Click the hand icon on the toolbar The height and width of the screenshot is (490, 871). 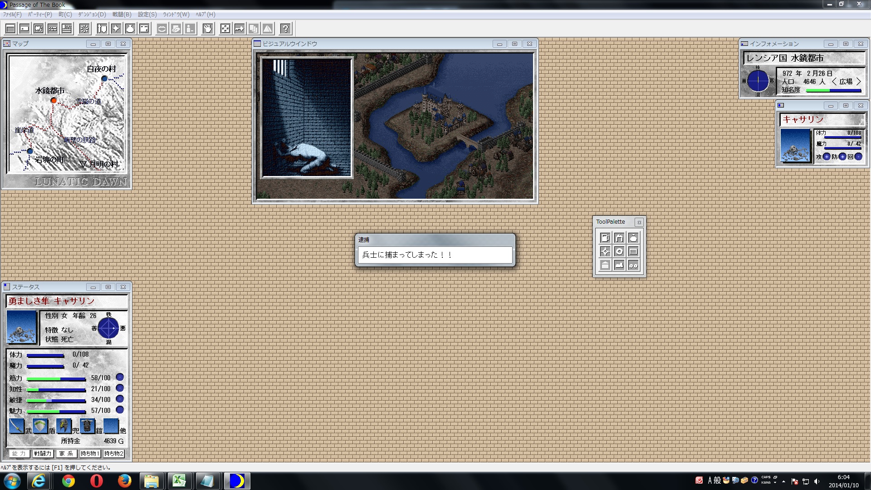click(x=208, y=28)
